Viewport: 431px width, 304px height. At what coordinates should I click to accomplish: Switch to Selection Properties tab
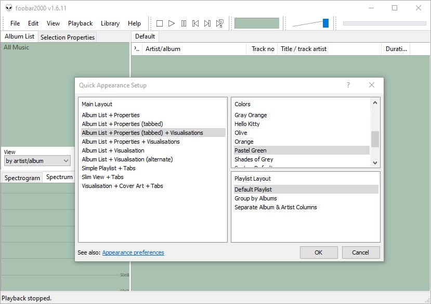tap(68, 37)
